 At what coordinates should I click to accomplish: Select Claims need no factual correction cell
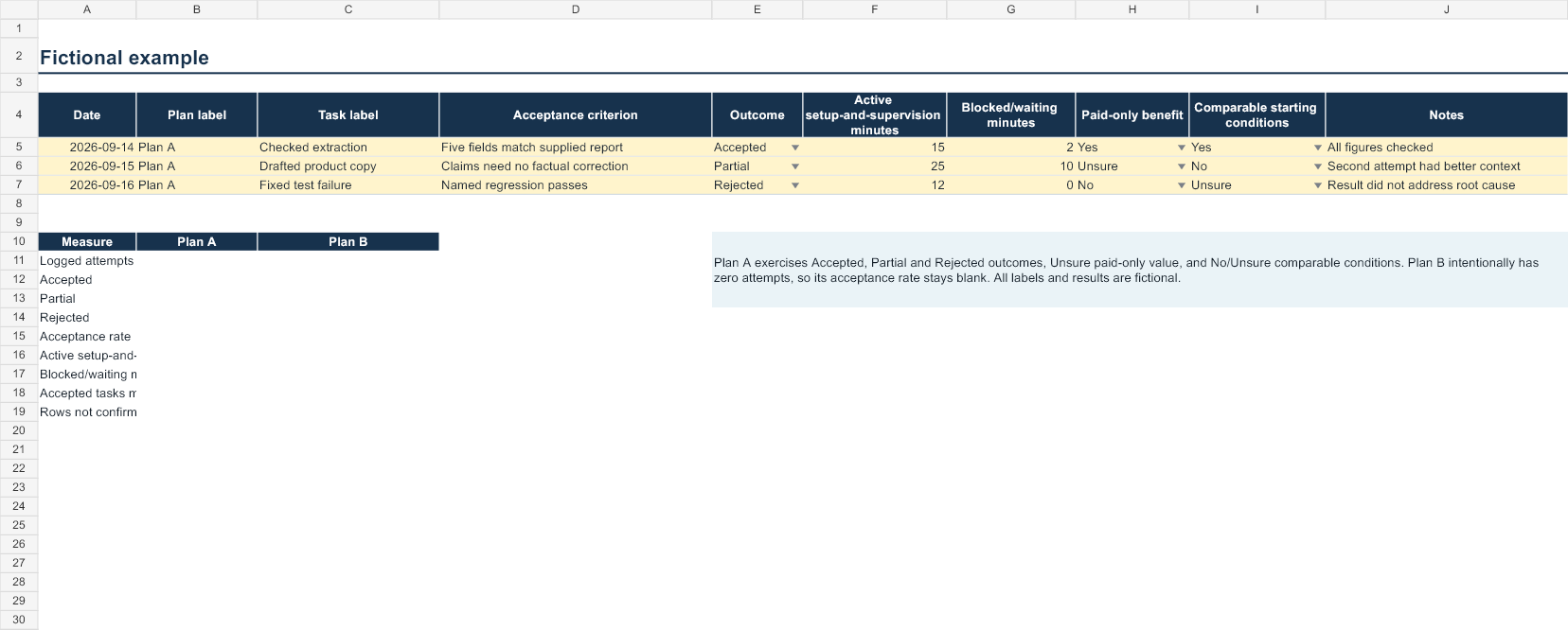pyautogui.click(x=576, y=166)
